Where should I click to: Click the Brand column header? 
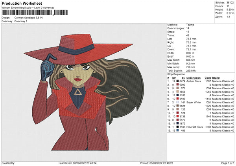pos(216,78)
